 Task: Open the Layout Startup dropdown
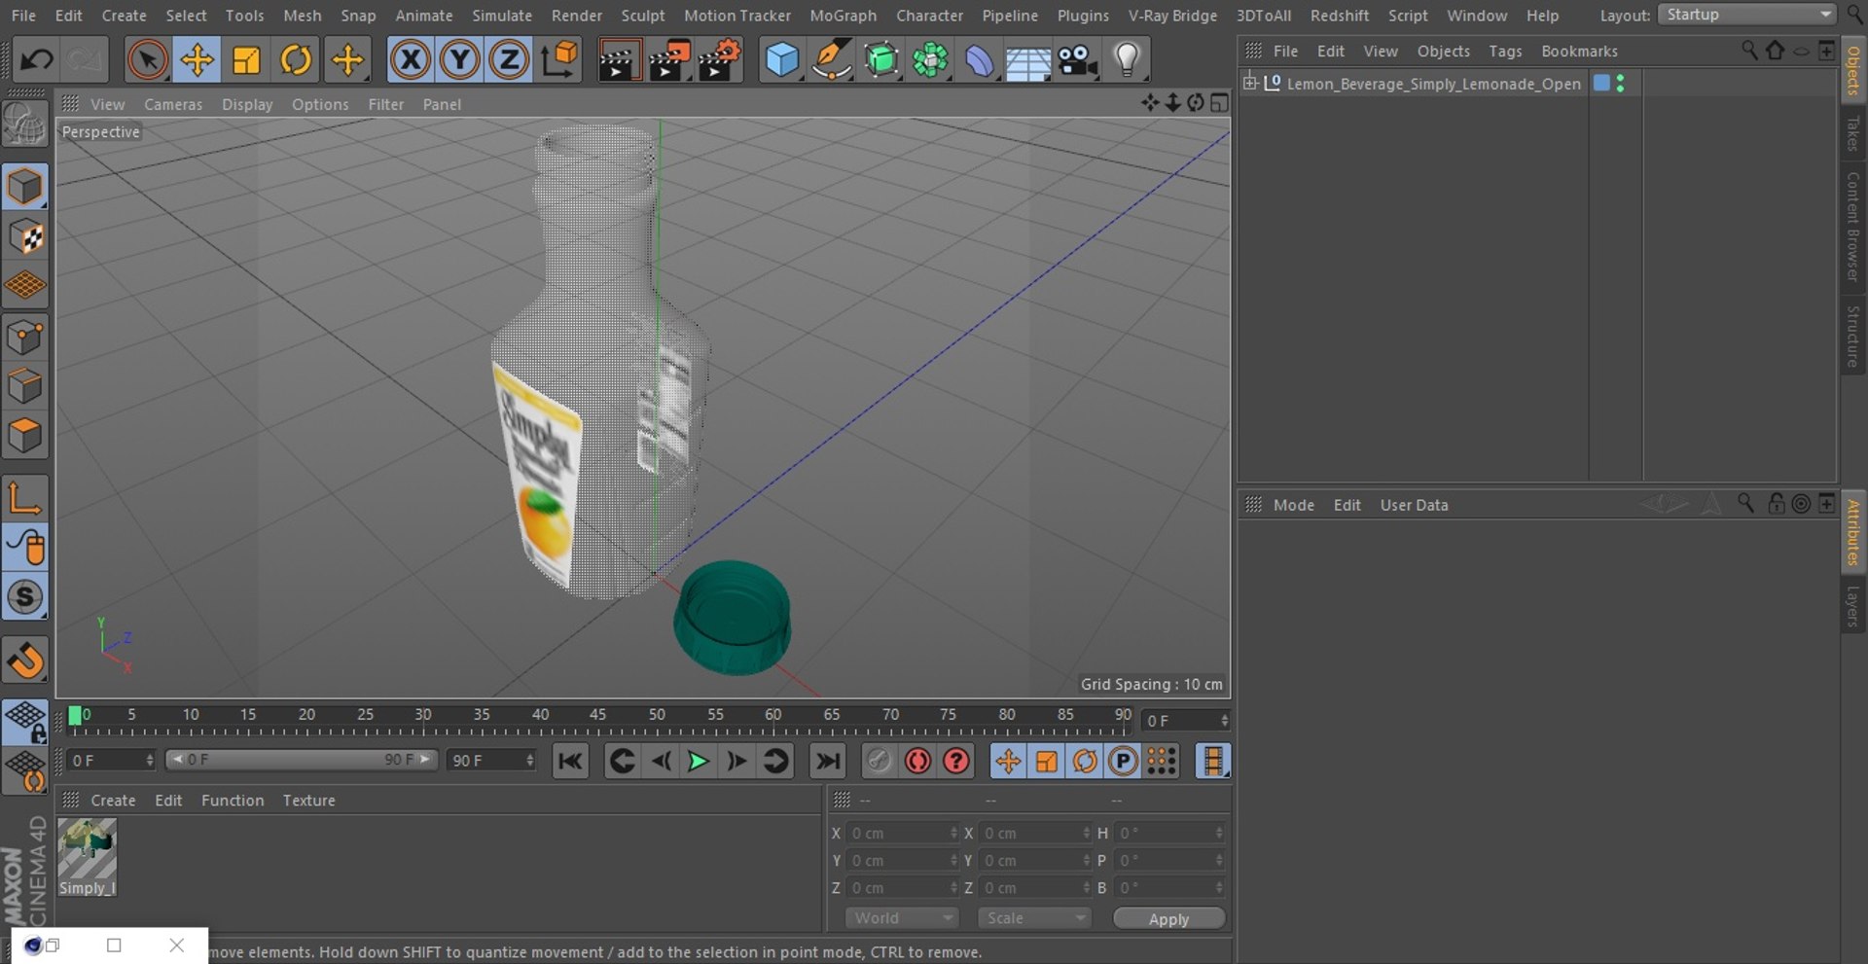[x=1746, y=15]
